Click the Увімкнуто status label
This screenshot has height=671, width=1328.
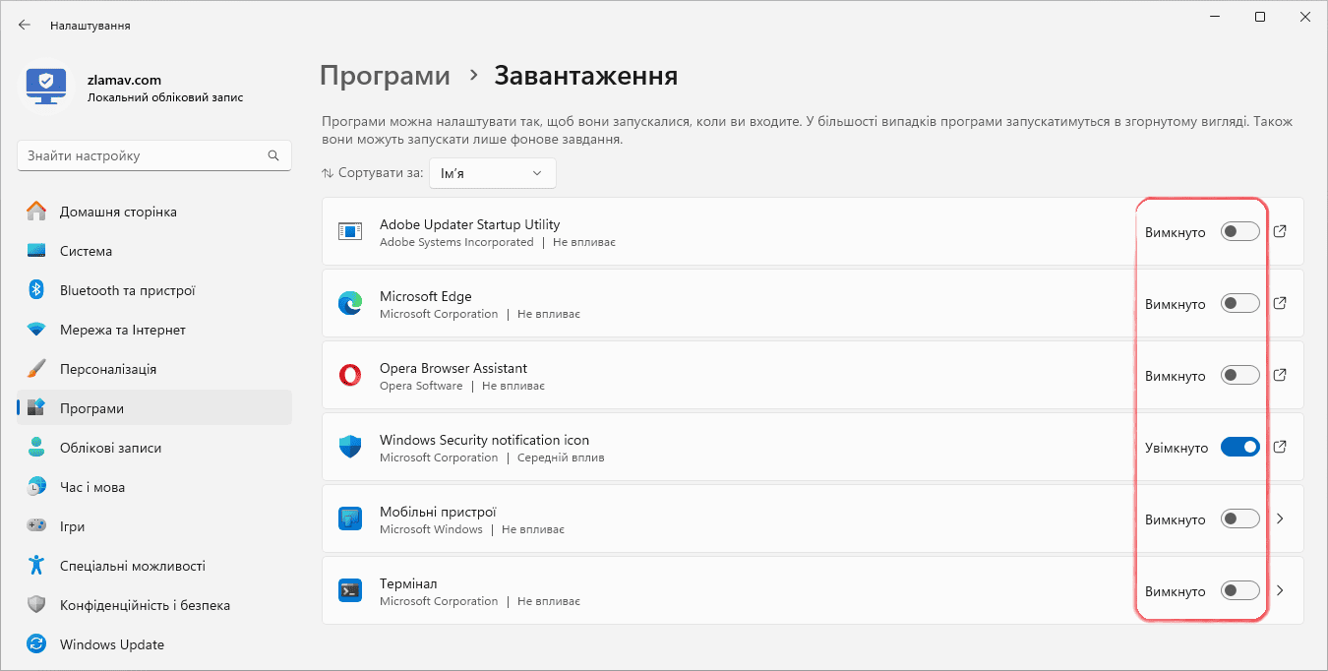click(1177, 448)
